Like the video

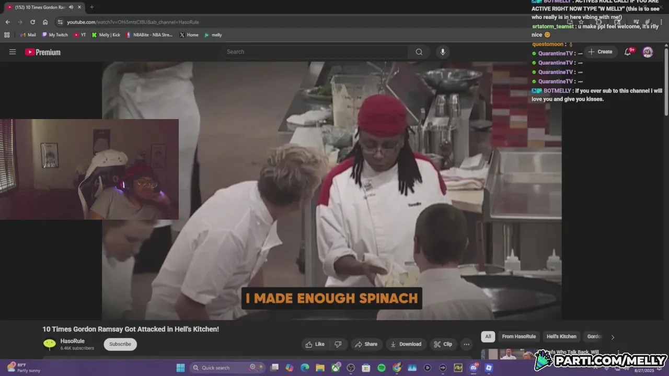[x=315, y=344]
